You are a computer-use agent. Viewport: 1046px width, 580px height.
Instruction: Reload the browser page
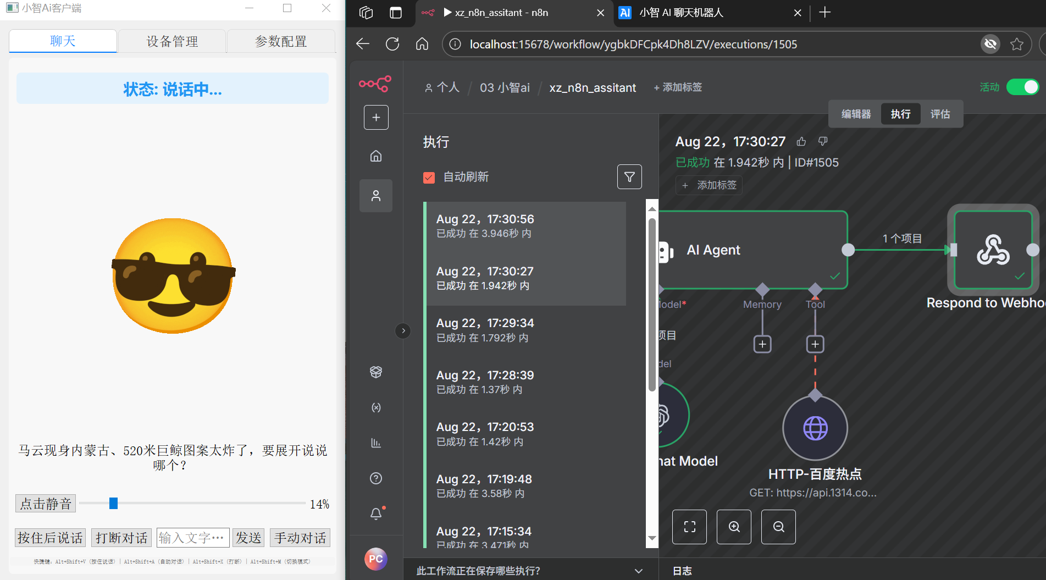coord(392,44)
